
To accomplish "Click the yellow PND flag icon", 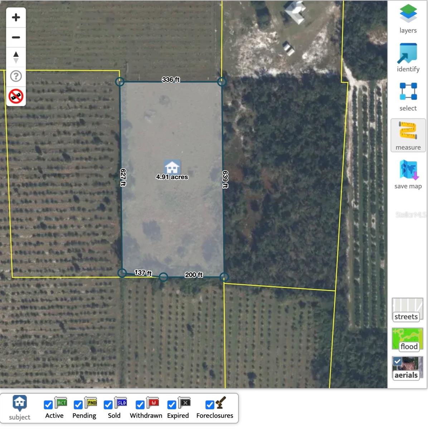I will pyautogui.click(x=91, y=403).
